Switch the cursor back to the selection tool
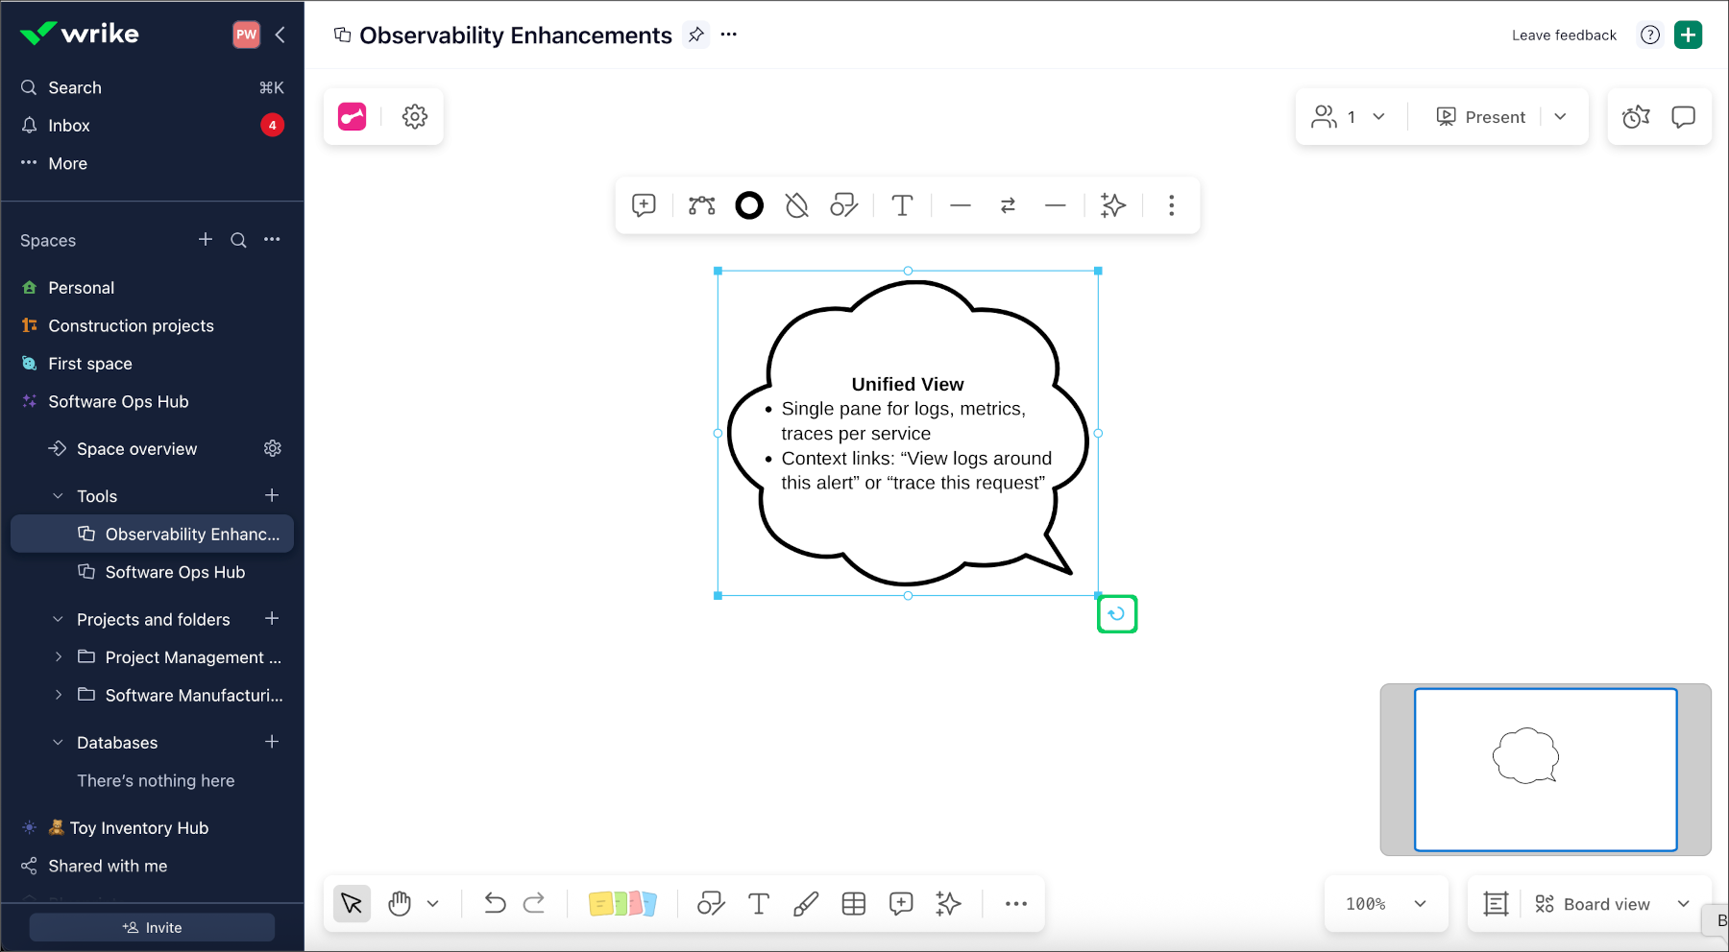This screenshot has width=1729, height=952. pyautogui.click(x=352, y=903)
